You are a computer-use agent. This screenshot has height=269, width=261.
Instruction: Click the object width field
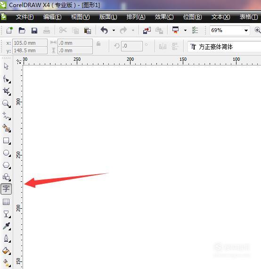[75, 43]
